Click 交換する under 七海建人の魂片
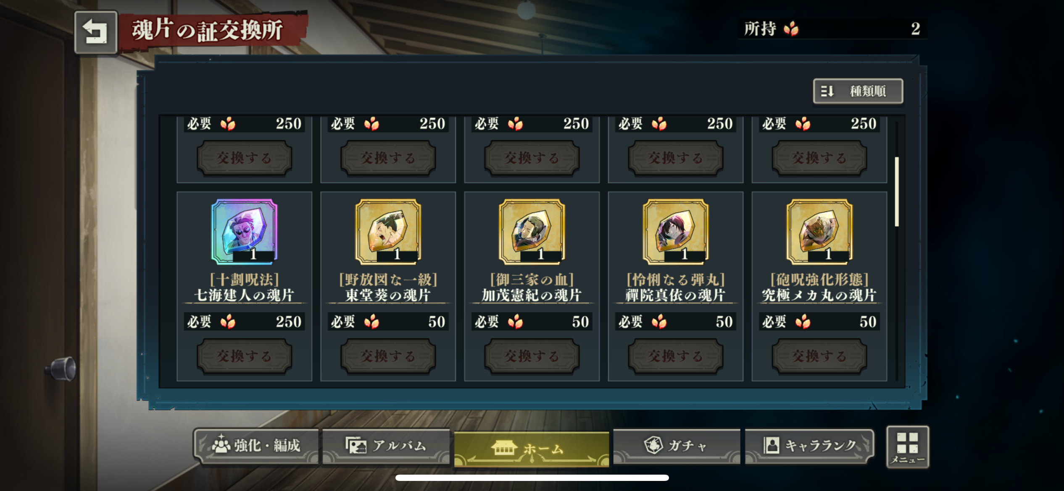This screenshot has height=491, width=1064. click(244, 356)
